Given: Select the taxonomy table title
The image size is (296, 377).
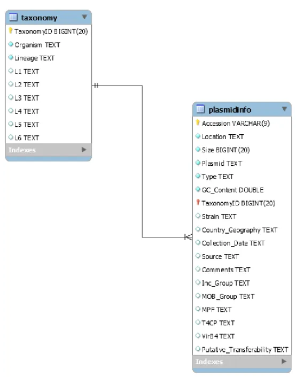Looking at the screenshot, I should point(39,18).
